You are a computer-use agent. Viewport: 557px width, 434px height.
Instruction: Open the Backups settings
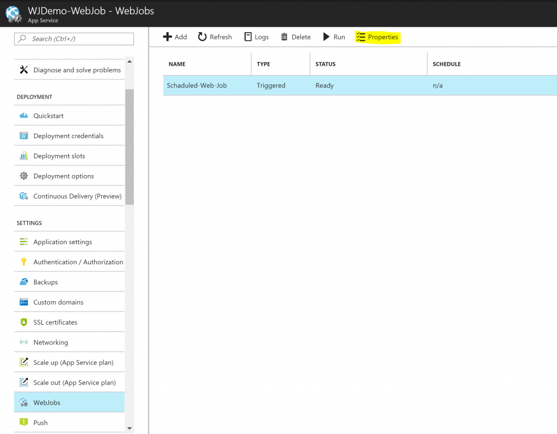(x=69, y=282)
